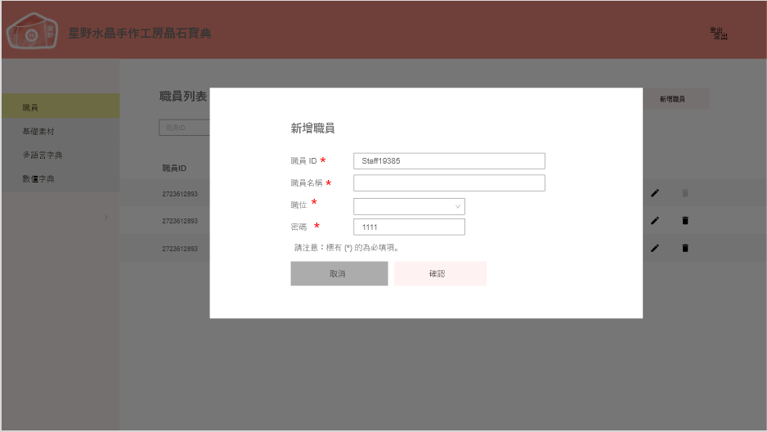Click edit pencil icon in third staff row
The width and height of the screenshot is (767, 432).
coord(654,248)
